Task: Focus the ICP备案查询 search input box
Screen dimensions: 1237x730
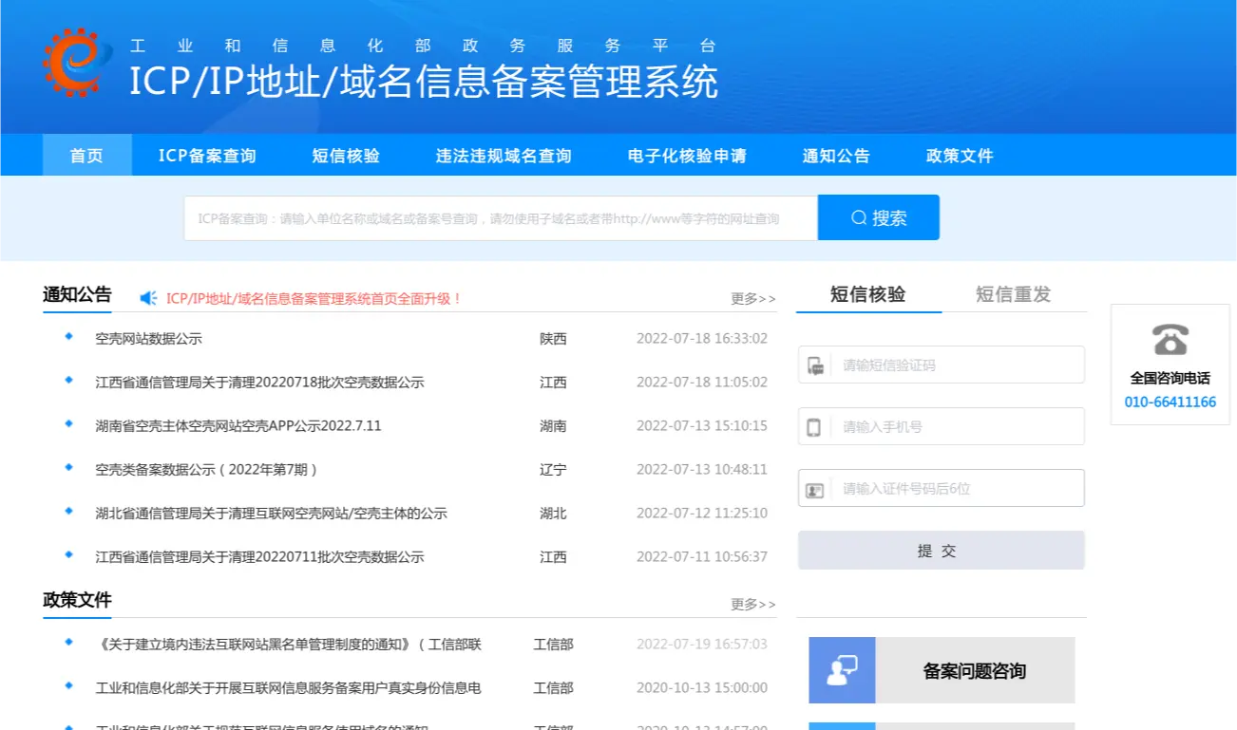Action: pos(500,218)
